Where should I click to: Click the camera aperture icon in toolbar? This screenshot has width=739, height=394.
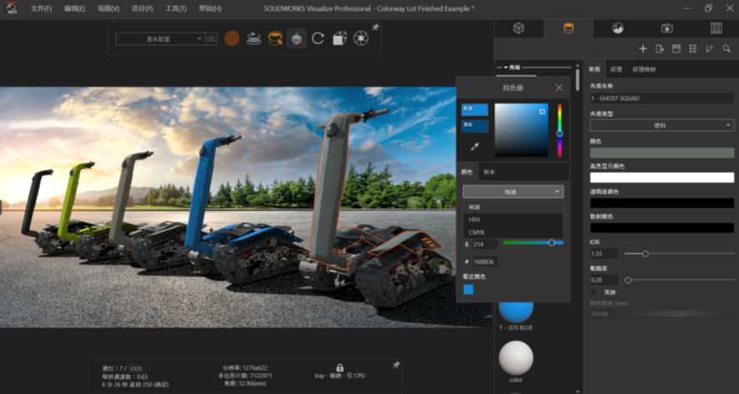(361, 38)
